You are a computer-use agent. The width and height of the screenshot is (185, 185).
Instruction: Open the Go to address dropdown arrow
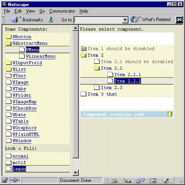click(125, 20)
